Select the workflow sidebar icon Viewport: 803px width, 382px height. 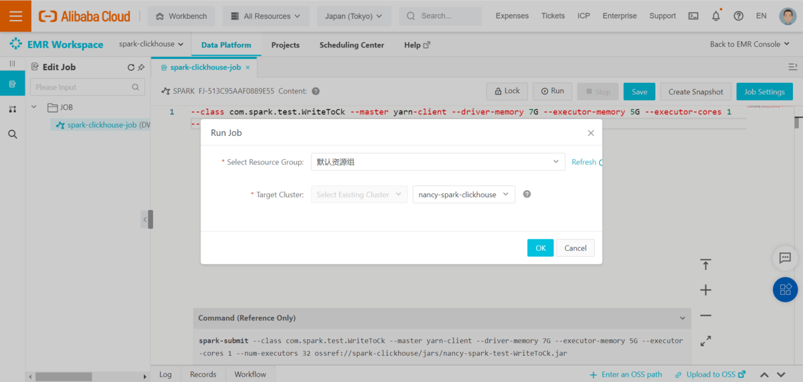tap(12, 109)
